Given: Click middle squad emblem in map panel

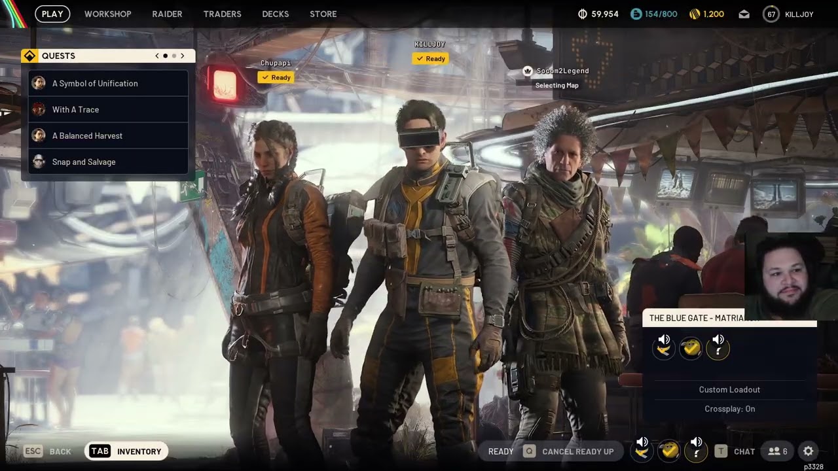Looking at the screenshot, I should tap(691, 349).
